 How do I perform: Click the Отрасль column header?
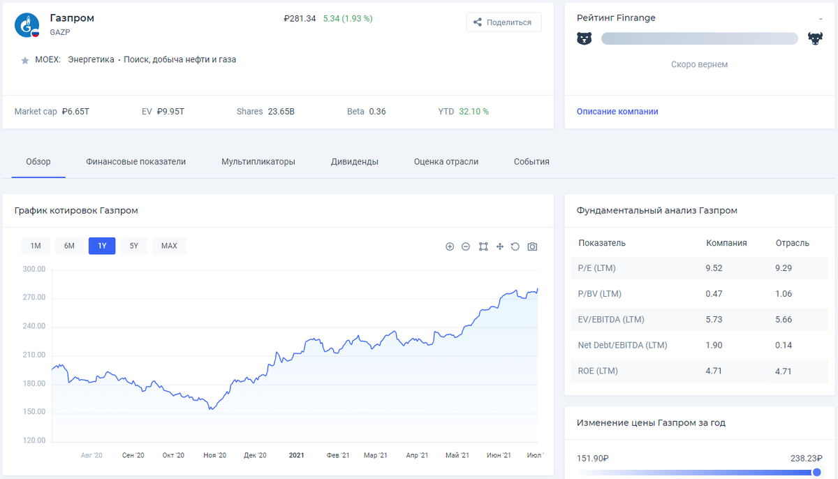click(793, 243)
